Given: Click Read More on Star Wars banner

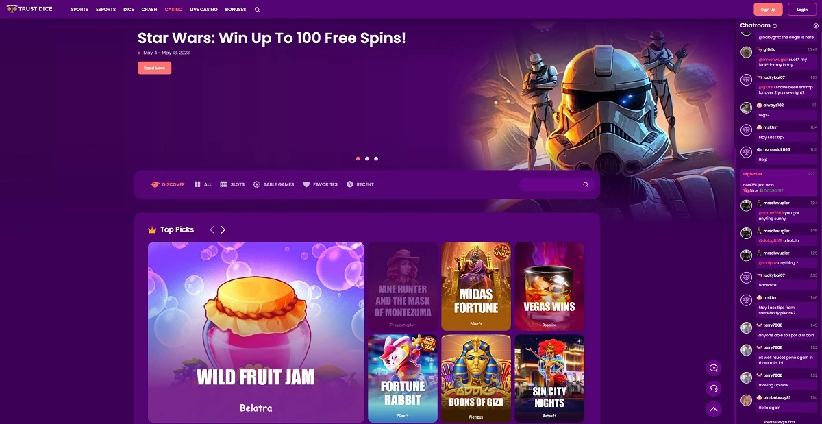Looking at the screenshot, I should pyautogui.click(x=154, y=68).
